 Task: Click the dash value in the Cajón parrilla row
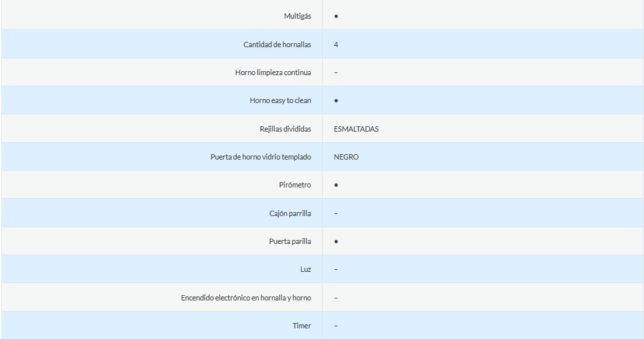(x=336, y=213)
